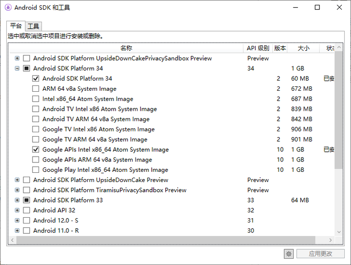351x265 pixels.
Task: Click the 906 MB size value
Action: pyautogui.click(x=302, y=129)
